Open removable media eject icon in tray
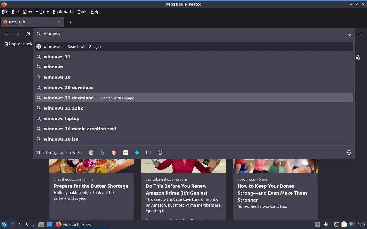Screen dimensions: 367x229 [317, 224]
